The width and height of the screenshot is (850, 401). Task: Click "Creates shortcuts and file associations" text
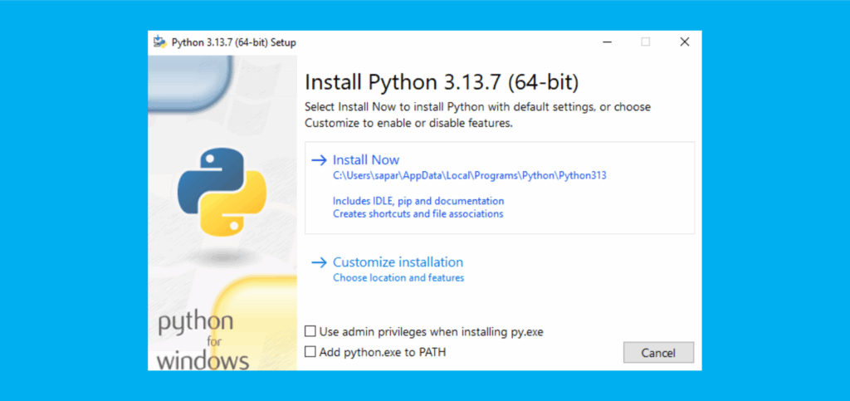pos(418,213)
